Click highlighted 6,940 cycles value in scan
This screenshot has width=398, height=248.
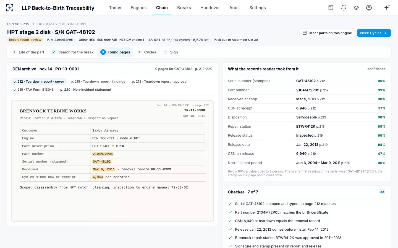[x=98, y=177]
